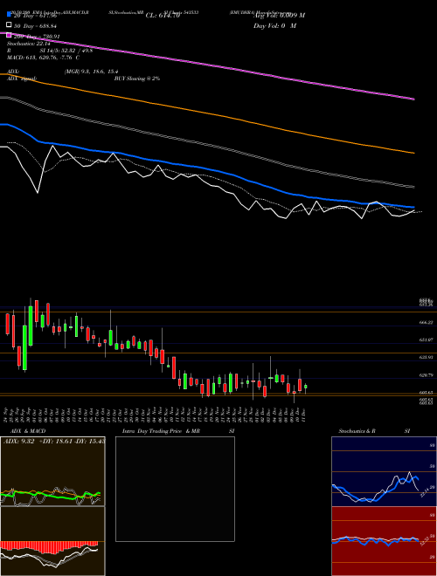Click the blue 20 Day EMA legend swatch
This screenshot has height=576, width=437.
coord(10,15)
